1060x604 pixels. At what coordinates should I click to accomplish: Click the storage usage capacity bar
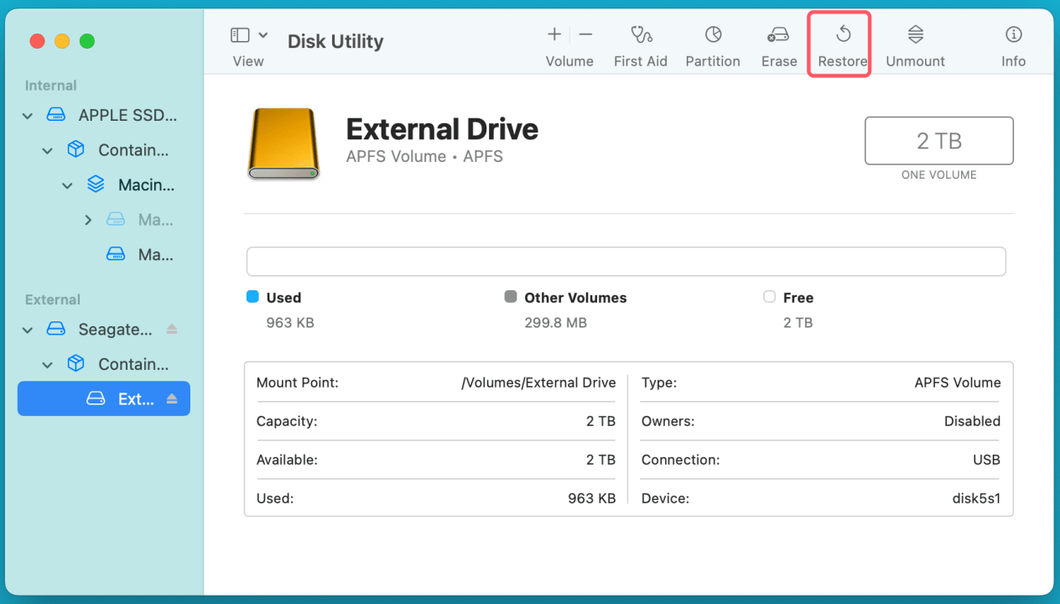point(626,261)
